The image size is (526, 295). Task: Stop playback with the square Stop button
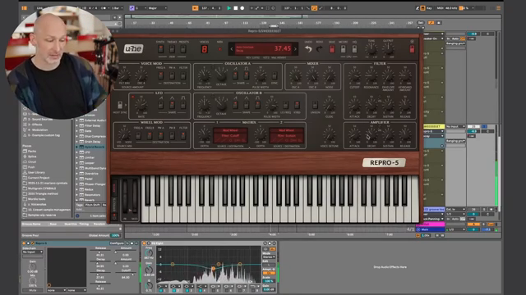(x=236, y=8)
